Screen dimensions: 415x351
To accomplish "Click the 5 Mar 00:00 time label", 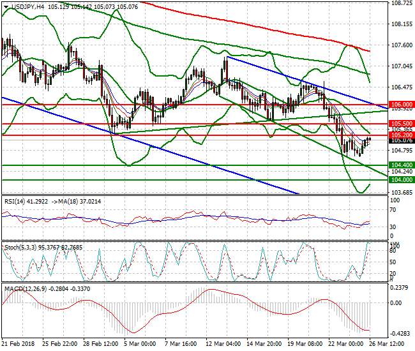I will [x=140, y=344].
